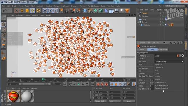
Task: Open the spline pen tools icon
Action: pos(90,11)
